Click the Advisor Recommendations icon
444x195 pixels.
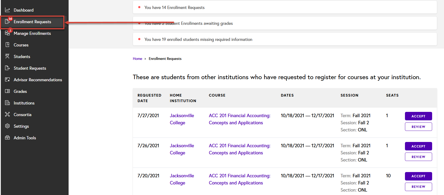coord(7,80)
